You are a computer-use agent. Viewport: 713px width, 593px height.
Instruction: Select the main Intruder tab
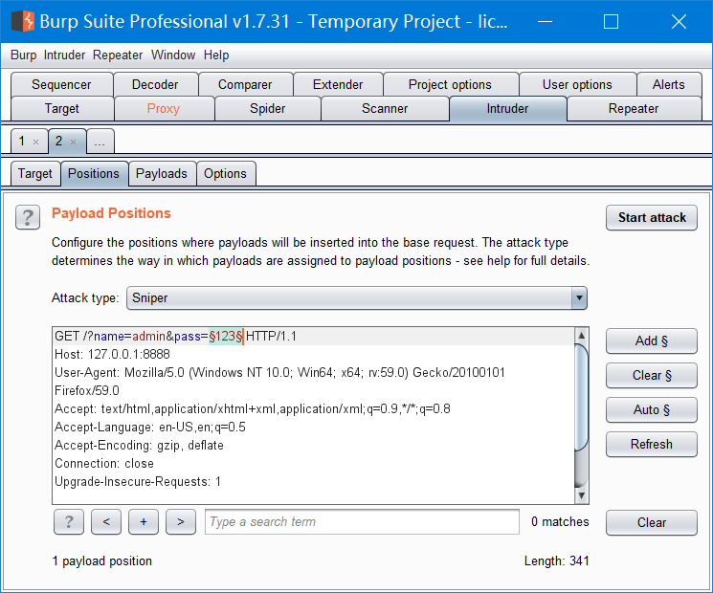coord(507,109)
